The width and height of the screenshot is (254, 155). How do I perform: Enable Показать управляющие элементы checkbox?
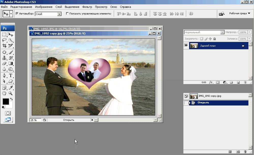point(67,14)
